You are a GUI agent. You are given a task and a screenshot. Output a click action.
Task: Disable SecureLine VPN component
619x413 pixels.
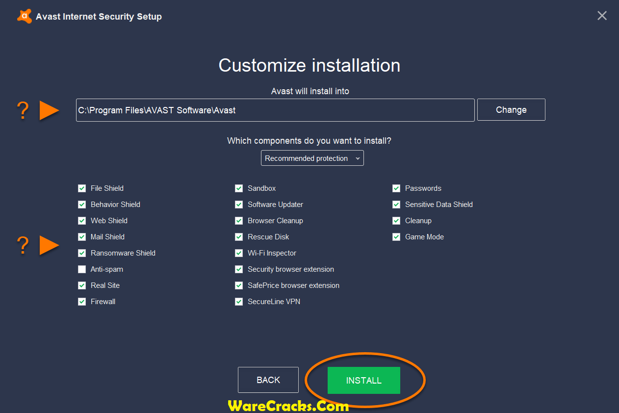(x=239, y=302)
